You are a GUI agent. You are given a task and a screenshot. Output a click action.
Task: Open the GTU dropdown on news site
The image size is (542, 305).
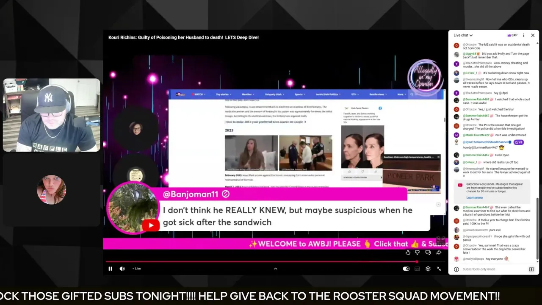click(x=354, y=94)
